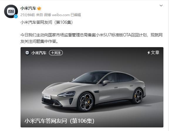Viewport: 169px width, 131px height.
Task: Open the 小米汽车 username at post top
Action: tap(28, 8)
